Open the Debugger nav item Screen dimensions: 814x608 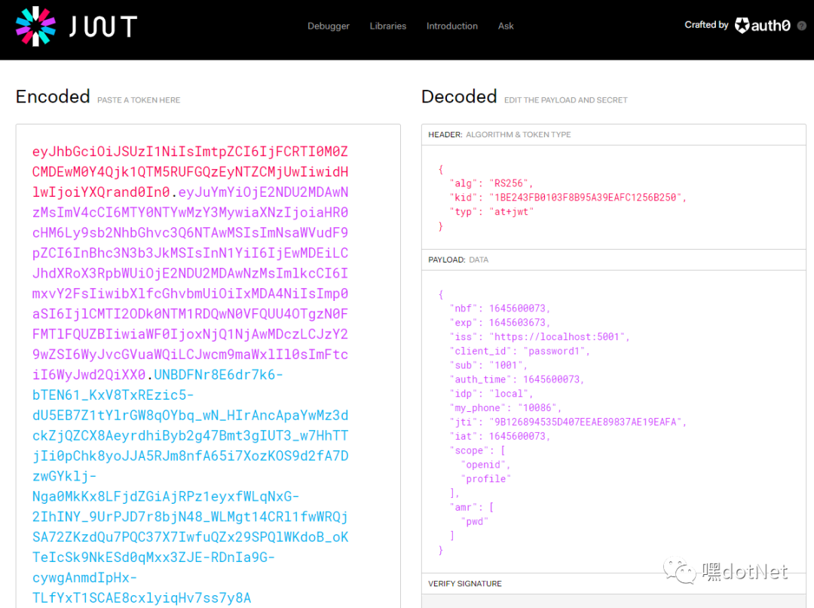pos(328,26)
